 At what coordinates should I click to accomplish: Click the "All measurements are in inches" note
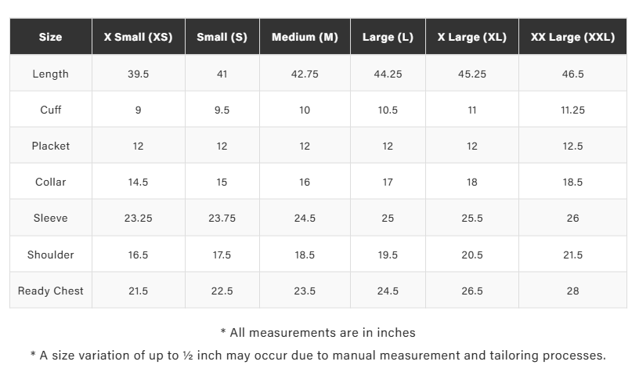click(x=318, y=333)
